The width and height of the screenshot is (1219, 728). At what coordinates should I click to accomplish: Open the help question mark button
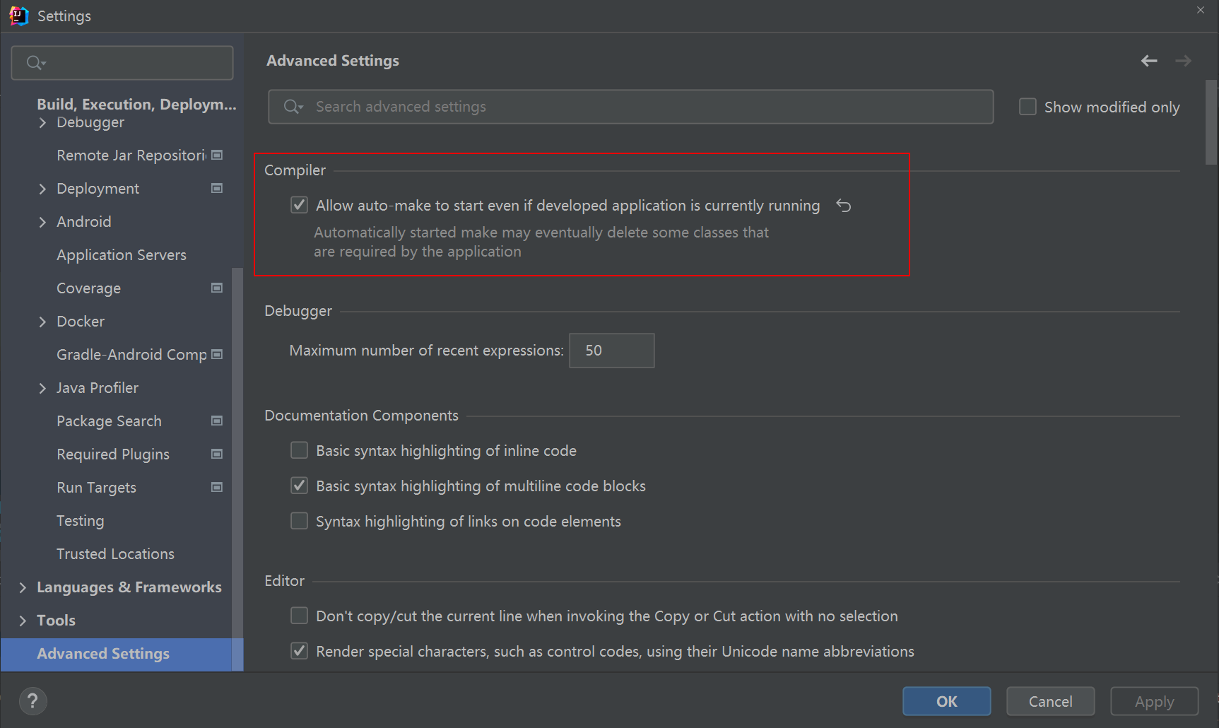[33, 701]
